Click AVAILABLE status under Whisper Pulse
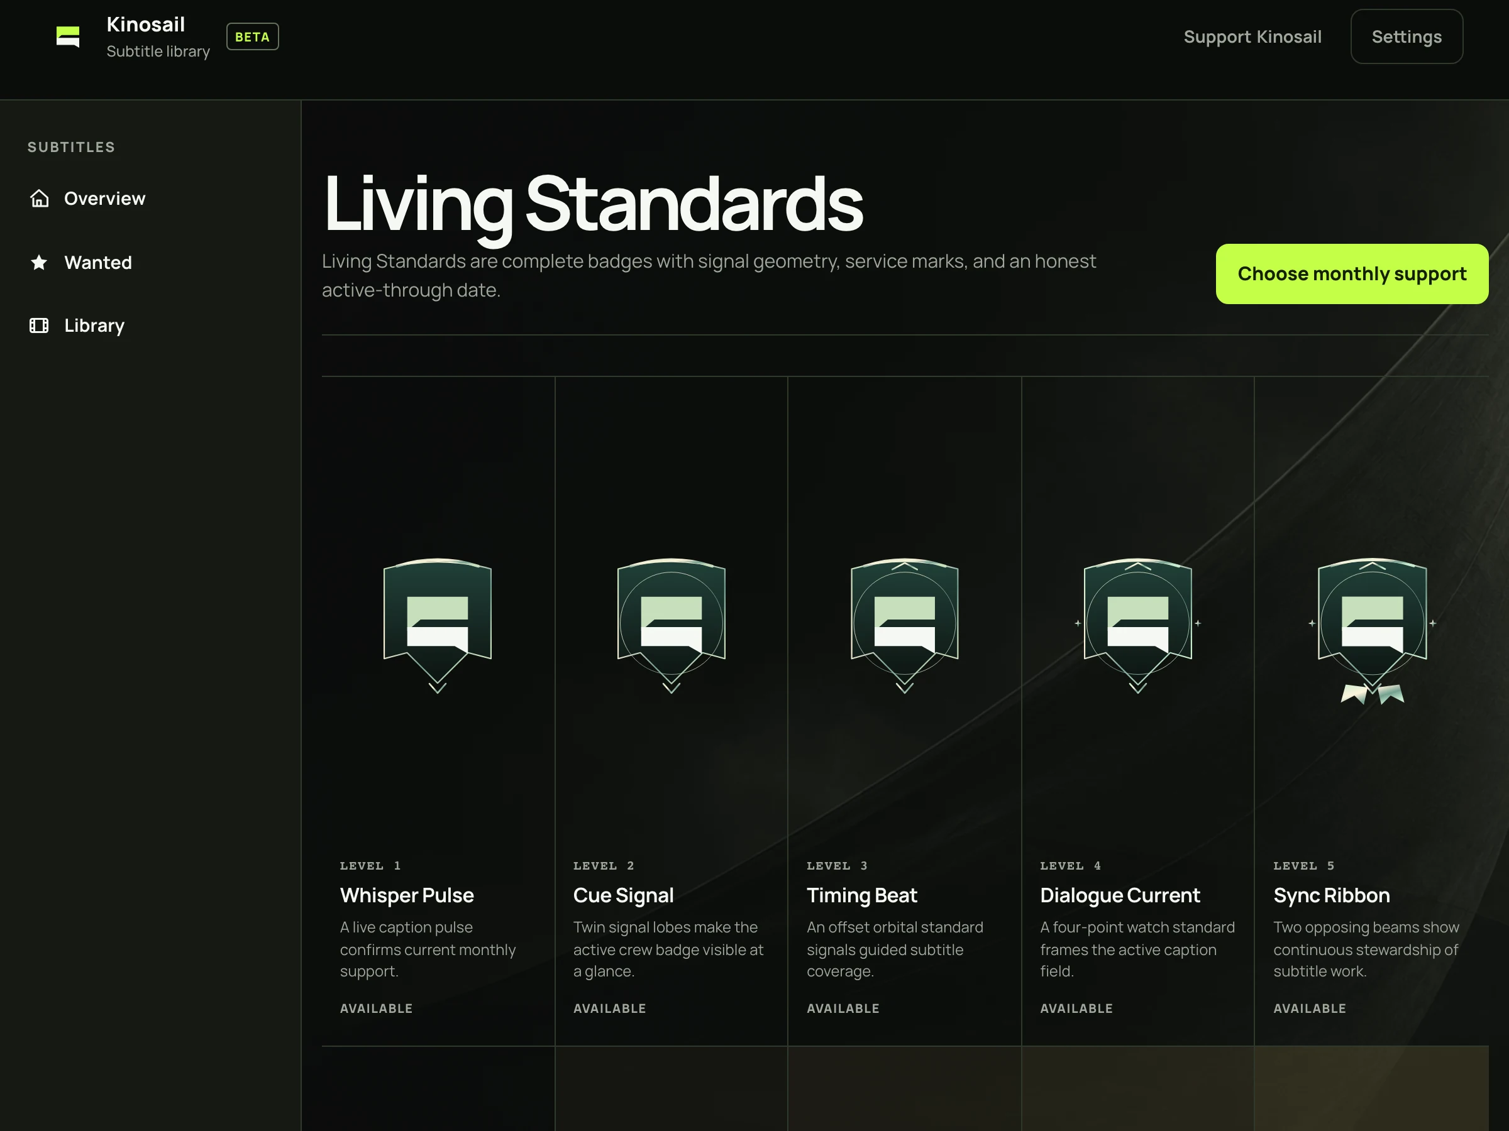 tap(376, 1008)
